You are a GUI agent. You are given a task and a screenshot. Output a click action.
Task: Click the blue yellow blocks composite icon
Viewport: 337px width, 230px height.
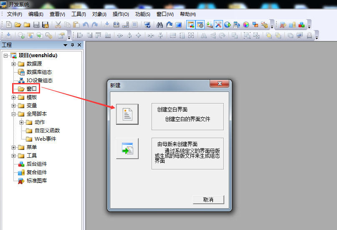click(x=292, y=25)
